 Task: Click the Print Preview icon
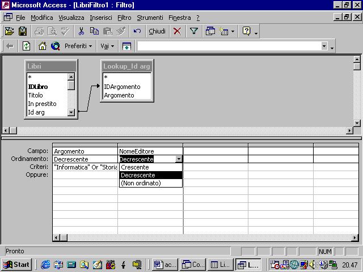[x=52, y=31]
